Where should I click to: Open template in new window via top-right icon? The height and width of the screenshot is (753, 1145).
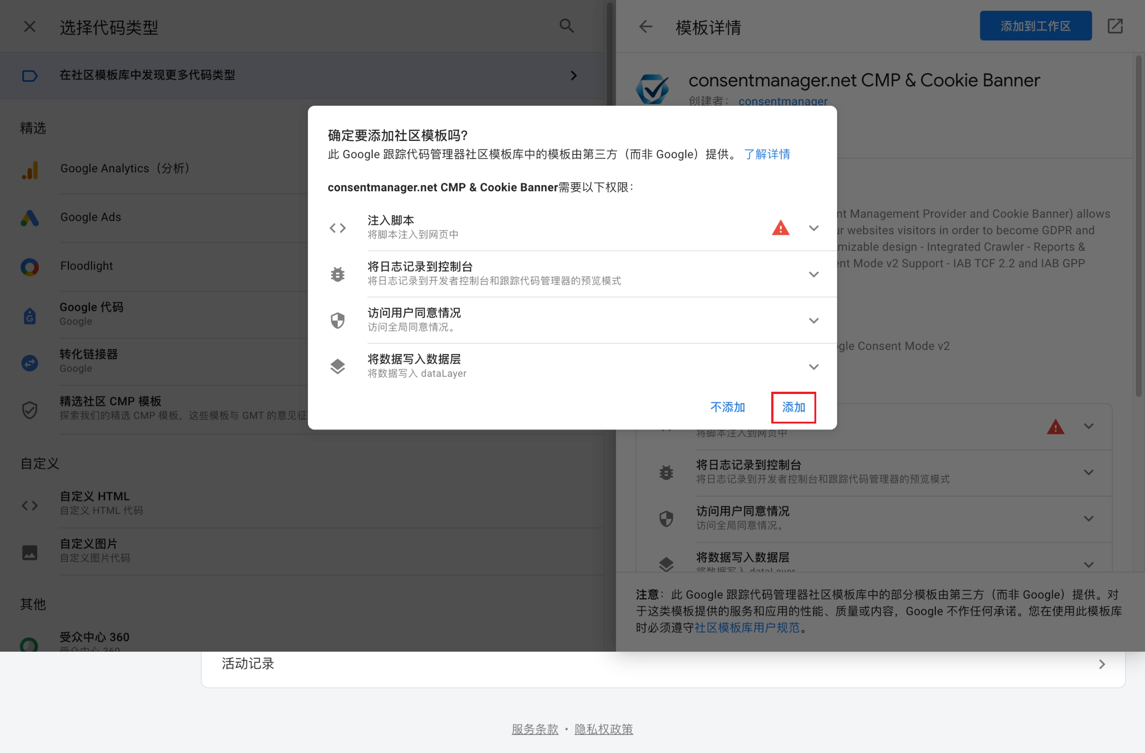[x=1115, y=26]
